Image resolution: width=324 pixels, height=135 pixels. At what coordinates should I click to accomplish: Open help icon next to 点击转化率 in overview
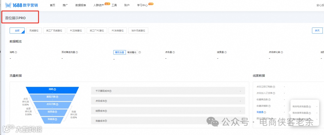click(x=282, y=52)
